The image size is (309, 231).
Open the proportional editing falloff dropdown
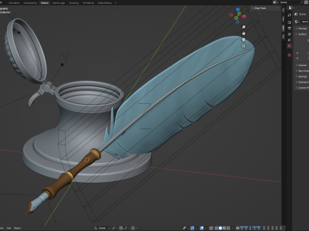point(138,228)
